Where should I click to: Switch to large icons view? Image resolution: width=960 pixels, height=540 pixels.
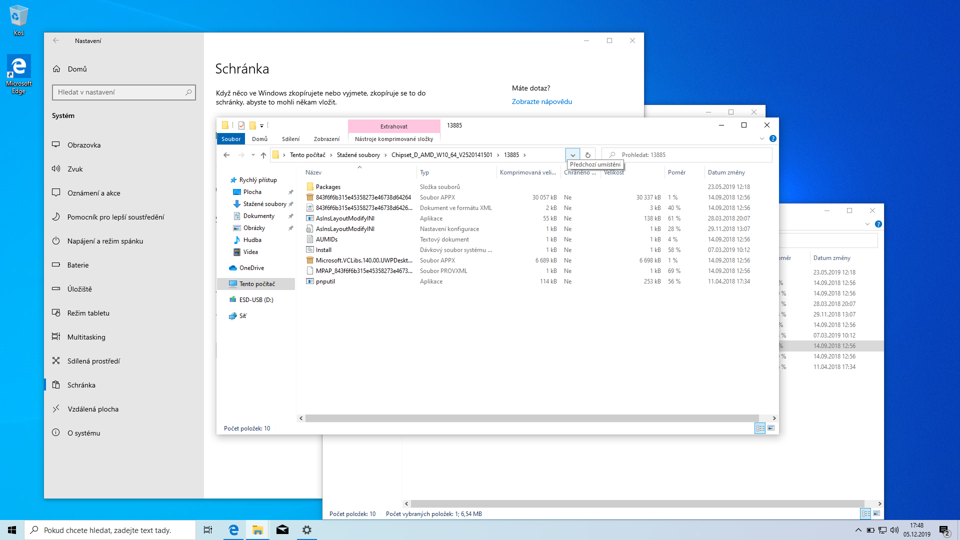coord(771,428)
